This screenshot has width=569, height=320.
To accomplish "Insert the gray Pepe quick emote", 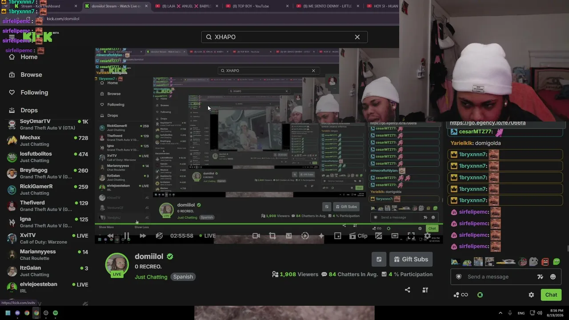I will 533,262.
